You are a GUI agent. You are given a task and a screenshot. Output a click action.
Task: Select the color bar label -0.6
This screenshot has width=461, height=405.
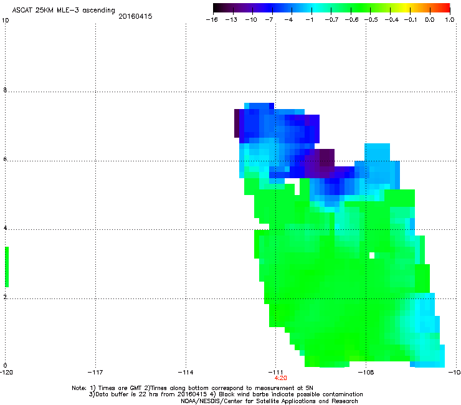pyautogui.click(x=351, y=20)
